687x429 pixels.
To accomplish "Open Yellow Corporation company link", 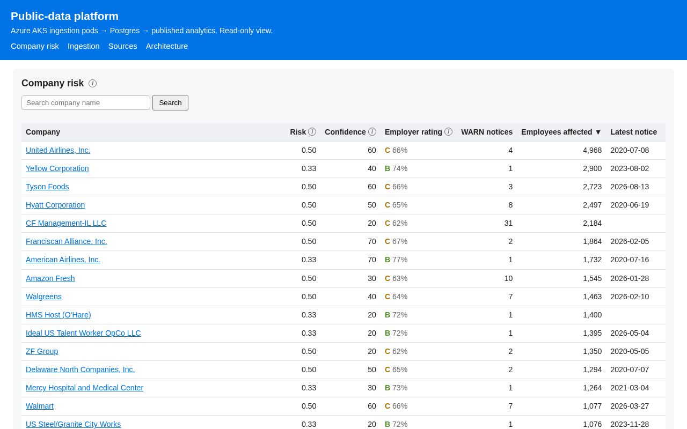I will pyautogui.click(x=57, y=168).
